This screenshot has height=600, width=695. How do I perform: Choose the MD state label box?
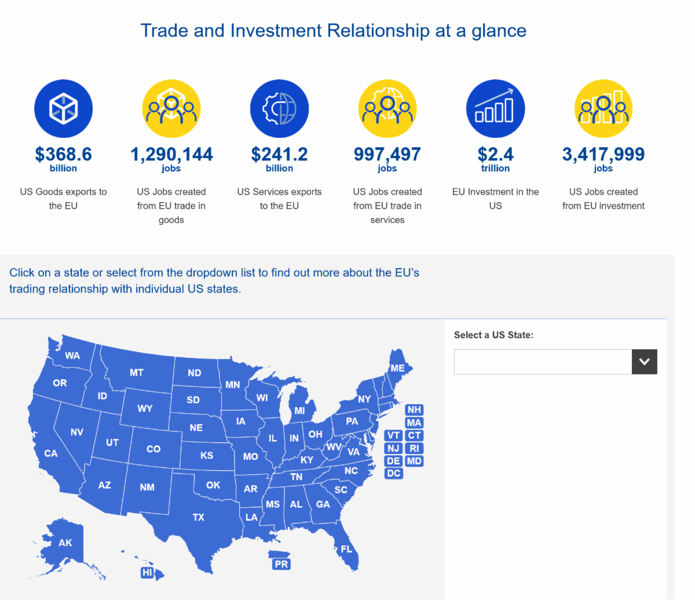[x=414, y=461]
